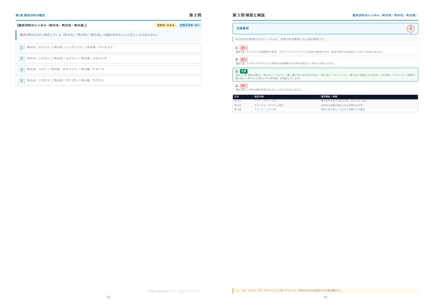The width and height of the screenshot is (434, 306).
Task: Click page number 13
Action: (325, 297)
